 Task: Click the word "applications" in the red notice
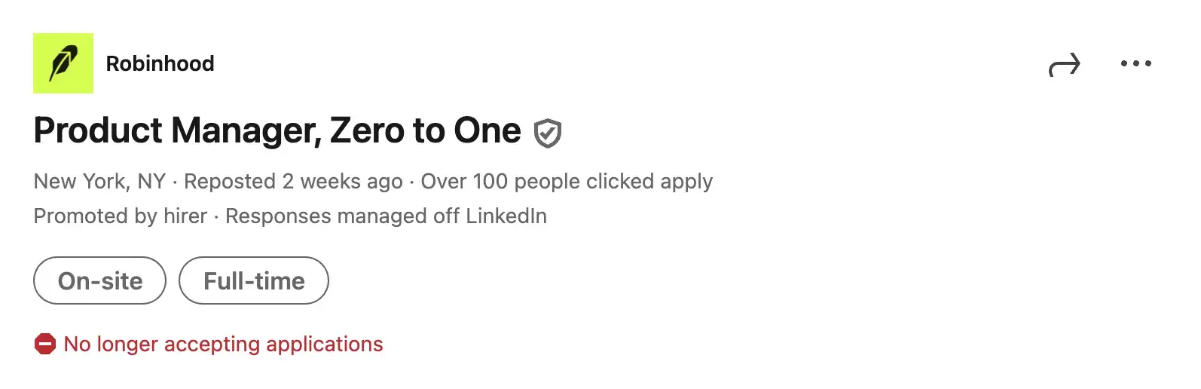click(x=325, y=345)
